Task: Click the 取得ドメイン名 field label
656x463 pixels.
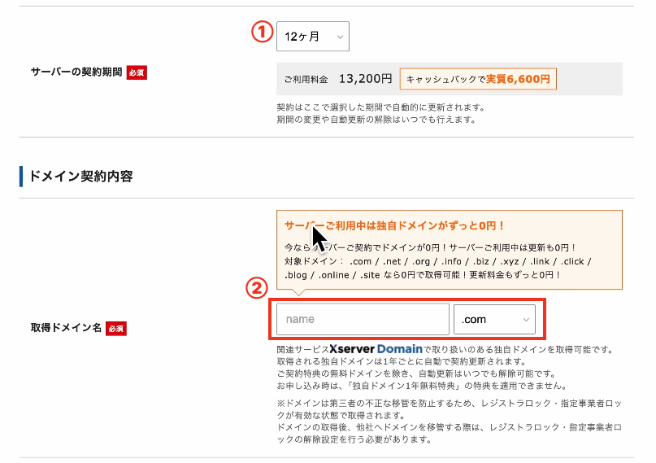Action: (x=65, y=328)
